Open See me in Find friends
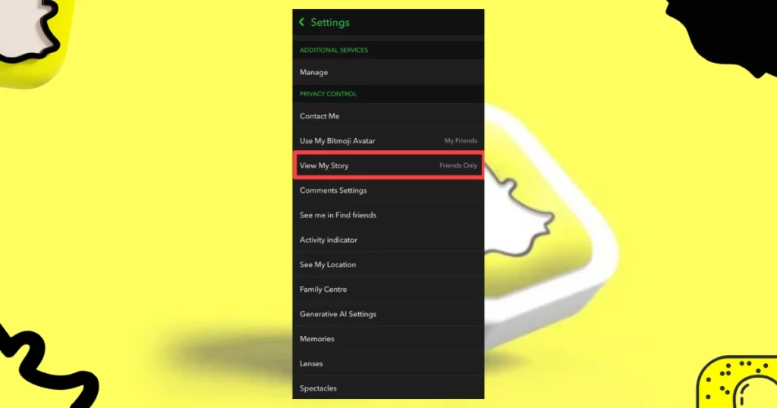The width and height of the screenshot is (777, 408). tap(388, 215)
